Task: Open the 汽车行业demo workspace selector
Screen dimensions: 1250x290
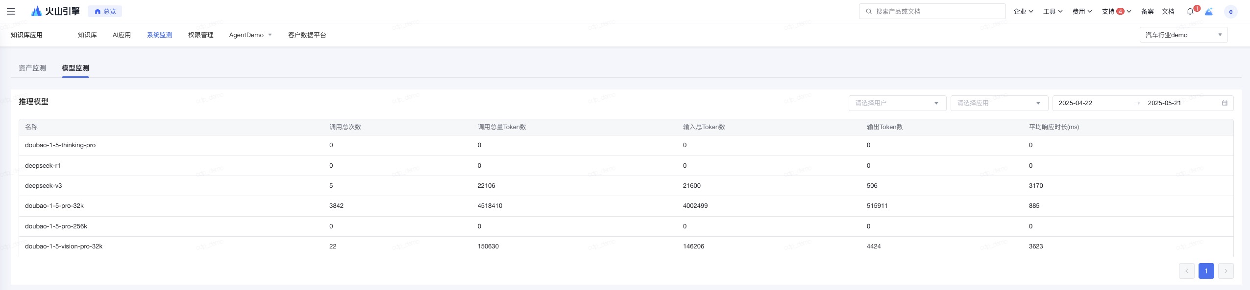Action: [1183, 35]
